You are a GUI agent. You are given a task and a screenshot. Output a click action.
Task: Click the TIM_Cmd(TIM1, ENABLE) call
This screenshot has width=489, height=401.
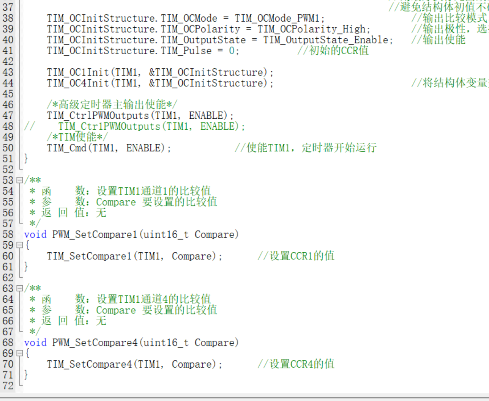(x=109, y=148)
